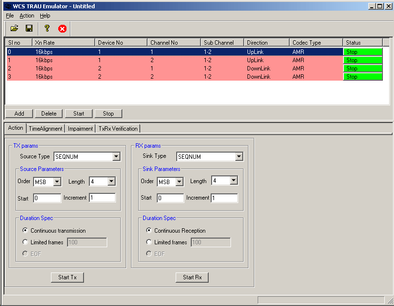The image size is (394, 306).
Task: Click DownLink direction cell in row 2
Action: [x=259, y=68]
